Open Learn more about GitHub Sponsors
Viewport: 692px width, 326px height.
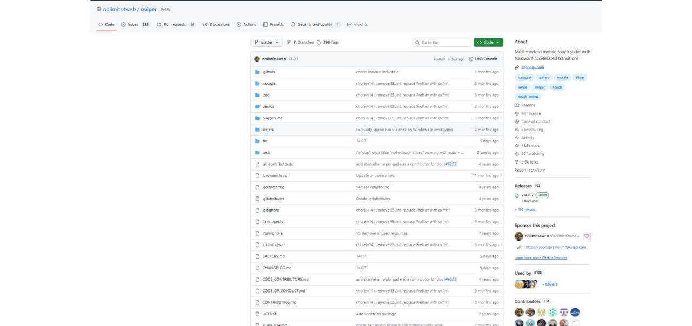pos(541,258)
